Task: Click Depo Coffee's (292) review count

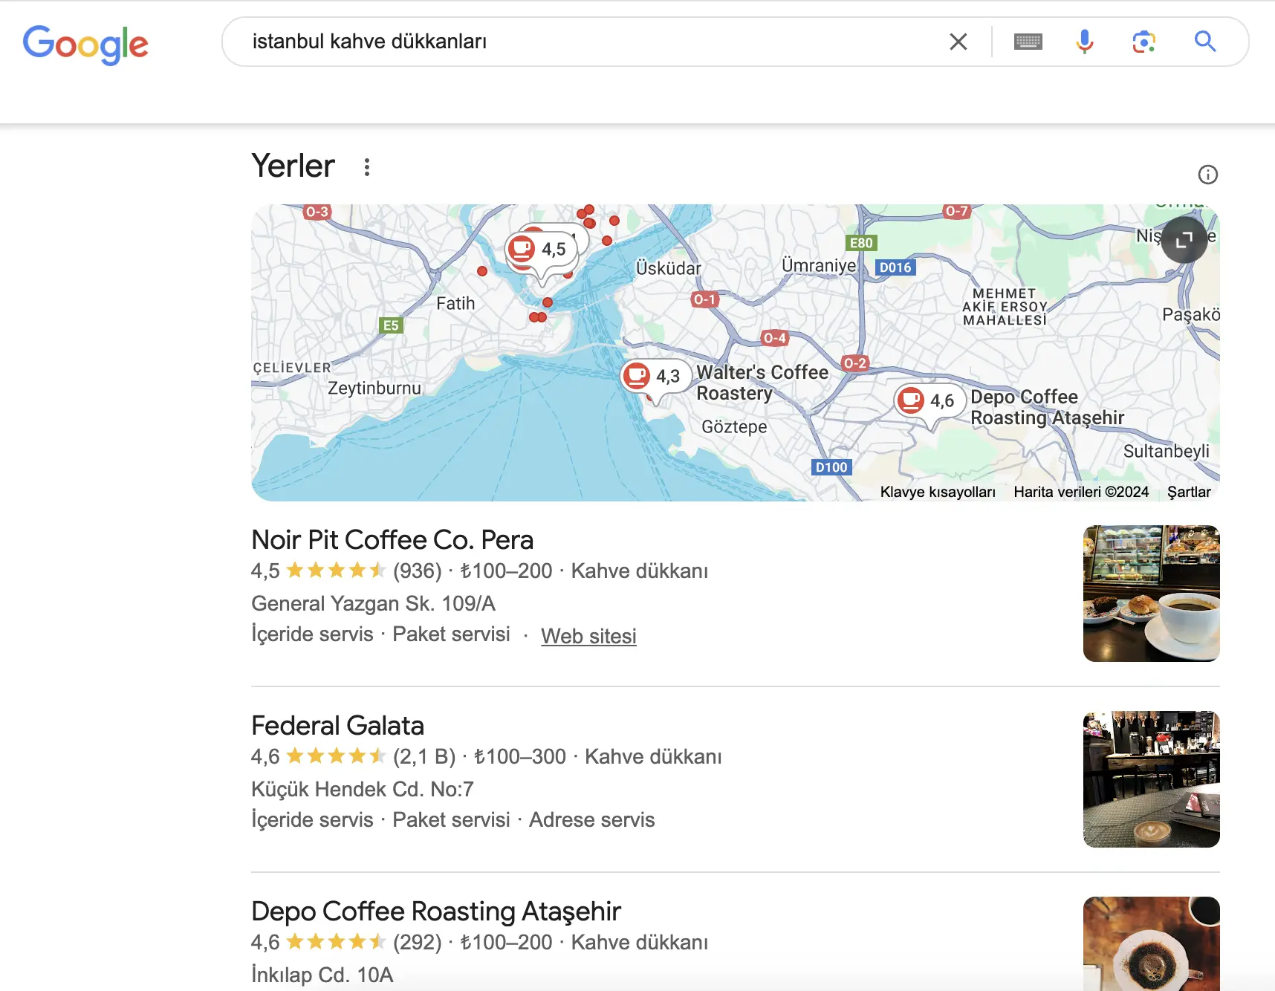Action: click(x=418, y=942)
